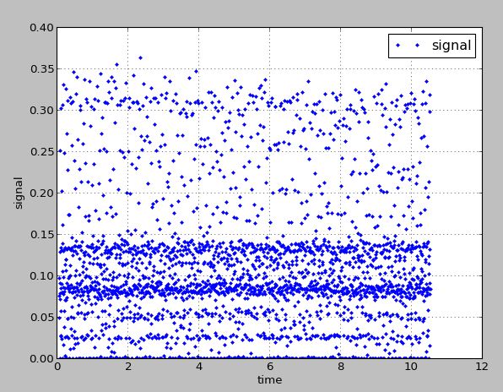This screenshot has height=392, width=503.
Task: Click the y-axis tick label 0.40
Action: pyautogui.click(x=41, y=28)
